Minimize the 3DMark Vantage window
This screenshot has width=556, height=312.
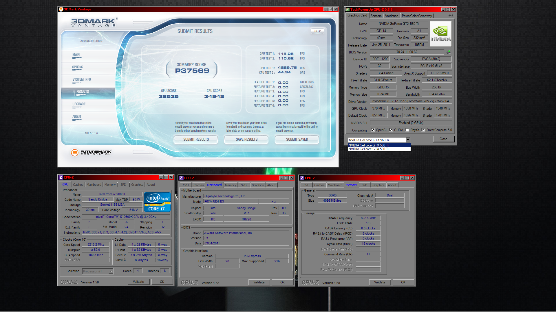(x=325, y=9)
